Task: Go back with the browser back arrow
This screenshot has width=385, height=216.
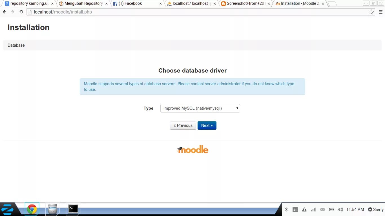Action: click(5, 12)
